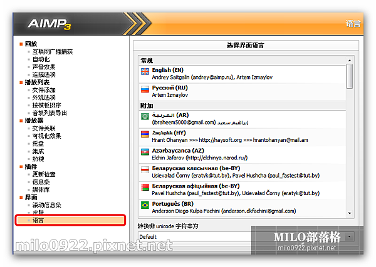376x267 pixels.
Task: Open 更新检查 settings page
Action: [44, 174]
